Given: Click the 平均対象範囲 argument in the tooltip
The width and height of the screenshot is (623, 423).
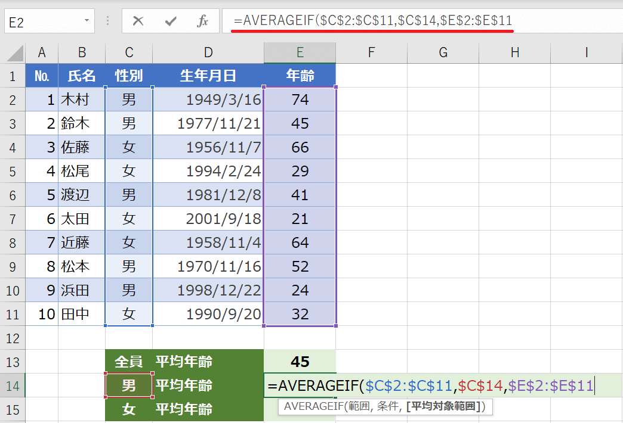Looking at the screenshot, I should [443, 407].
